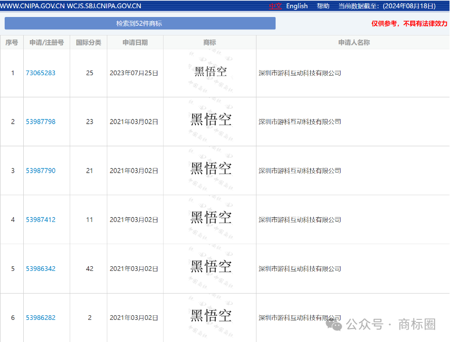This screenshot has height=342, width=450.
Task: Click applicant name in row 3
Action: [x=300, y=170]
